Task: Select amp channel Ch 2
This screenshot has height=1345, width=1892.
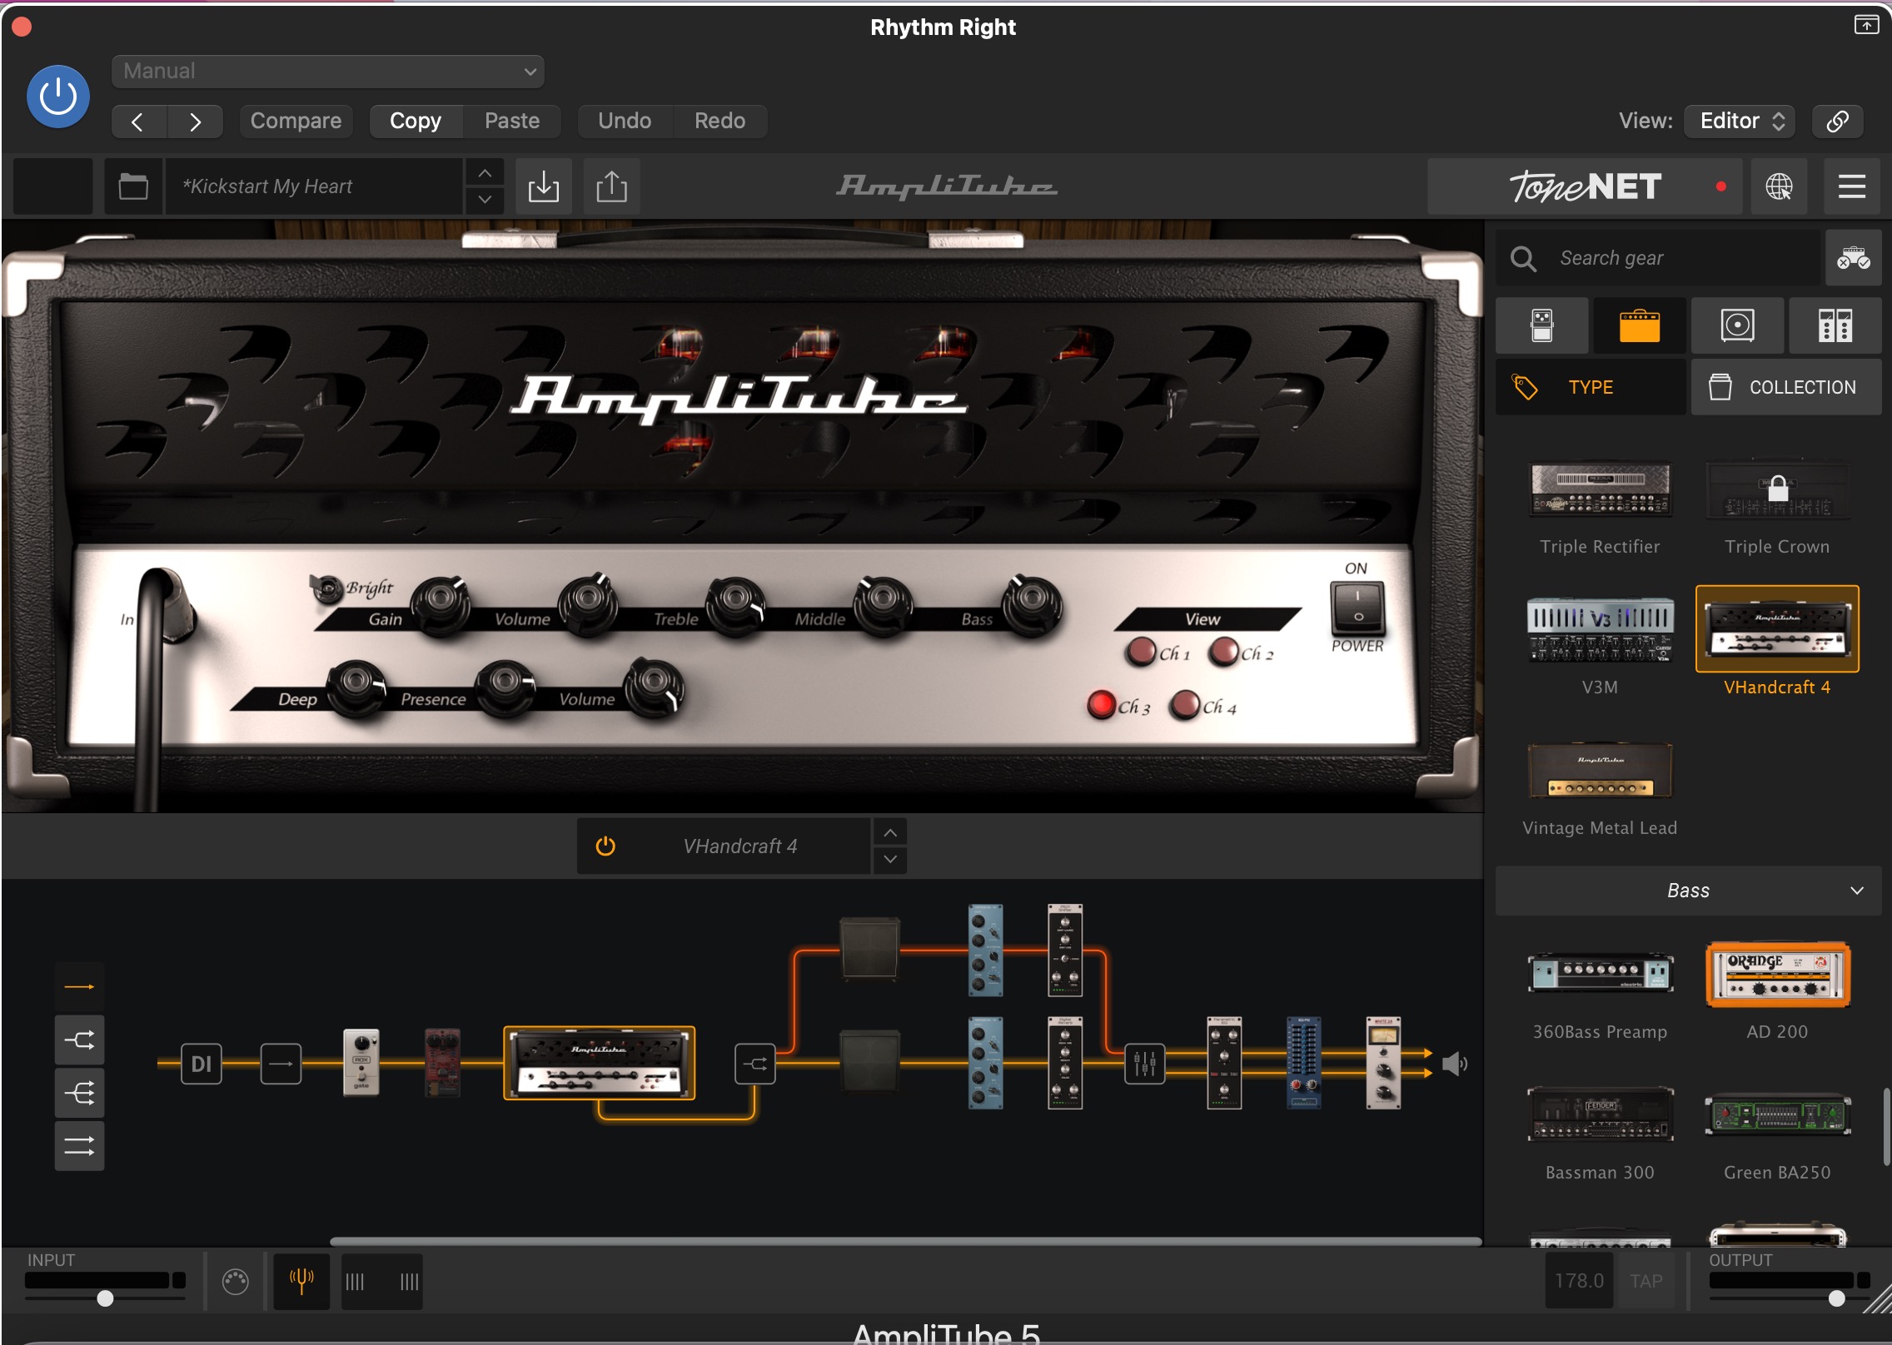Action: (x=1223, y=652)
